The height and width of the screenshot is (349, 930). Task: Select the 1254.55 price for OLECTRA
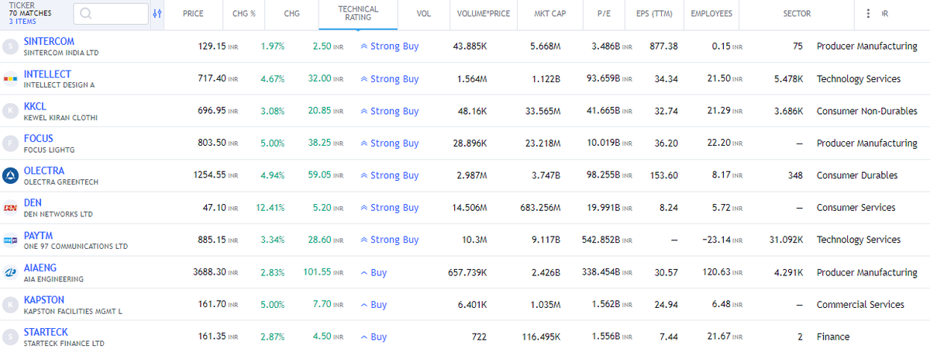coord(209,175)
